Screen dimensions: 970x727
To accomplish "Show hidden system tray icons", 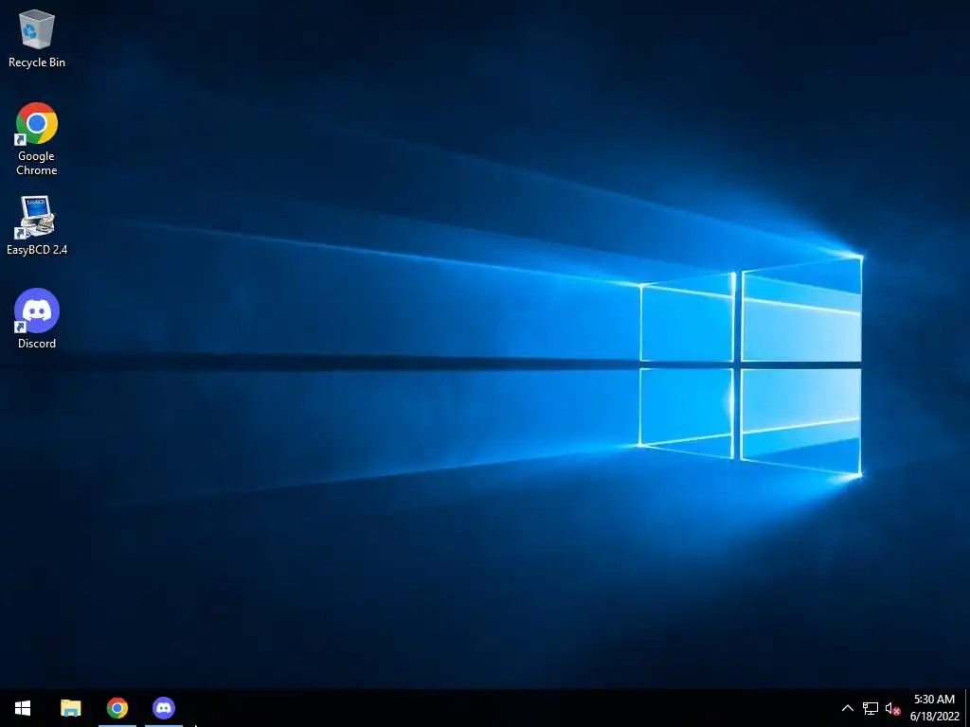I will coord(848,708).
